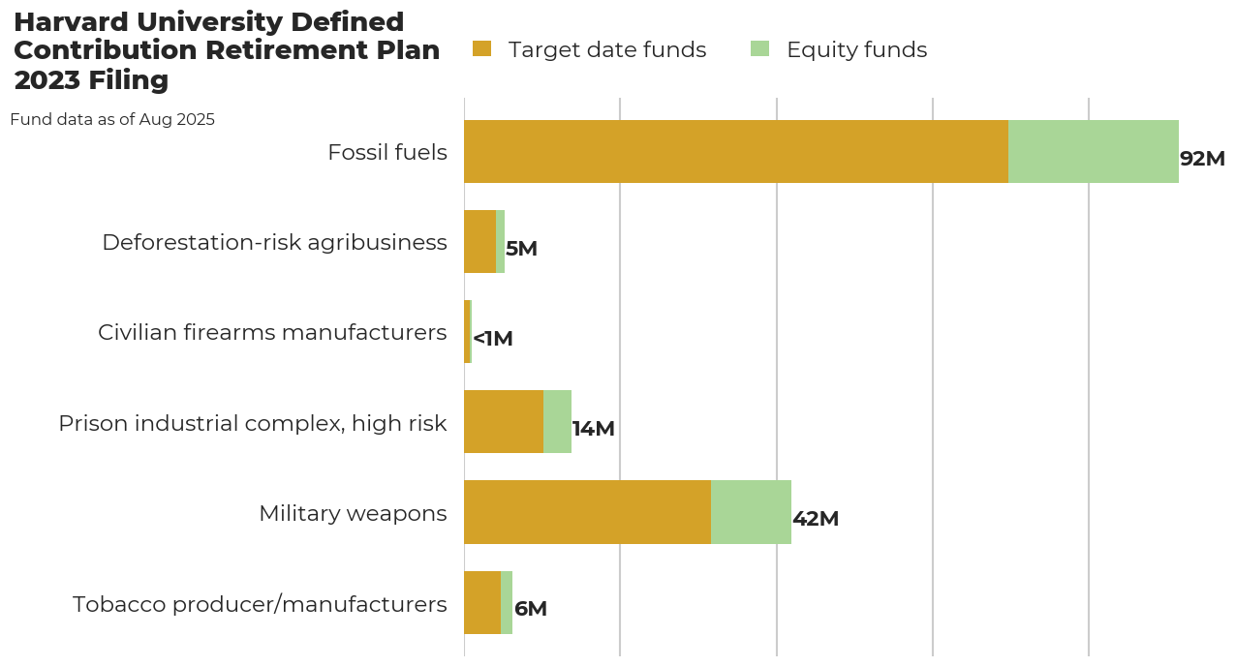Viewport: 1236px width, 666px height.
Task: Click the Tobacco target date bar segment
Action: tap(482, 602)
